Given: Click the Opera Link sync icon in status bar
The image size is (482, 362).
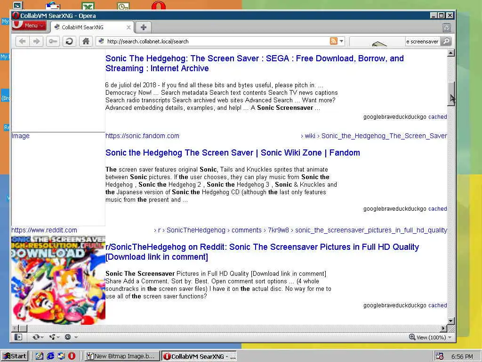Looking at the screenshot, I should pyautogui.click(x=36, y=337).
